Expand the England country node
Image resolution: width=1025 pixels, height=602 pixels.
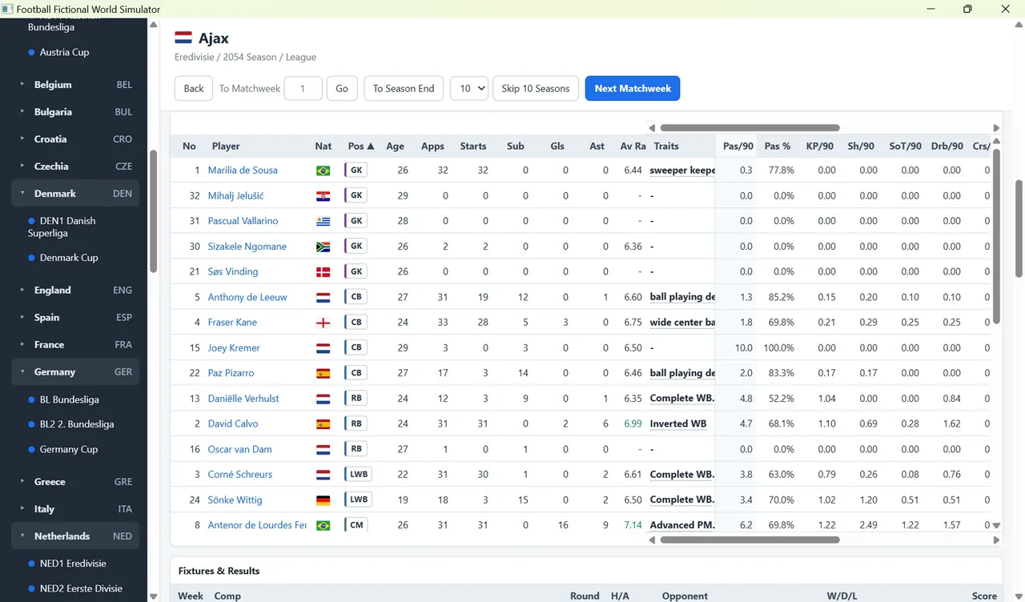pyautogui.click(x=22, y=290)
